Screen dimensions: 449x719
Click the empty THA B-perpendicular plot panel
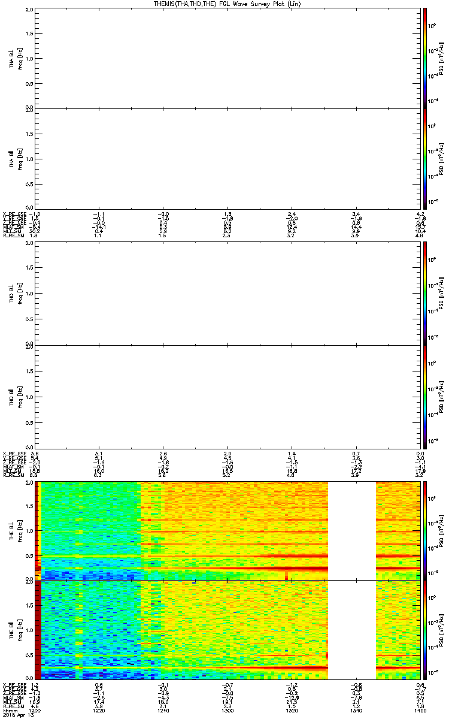point(228,58)
